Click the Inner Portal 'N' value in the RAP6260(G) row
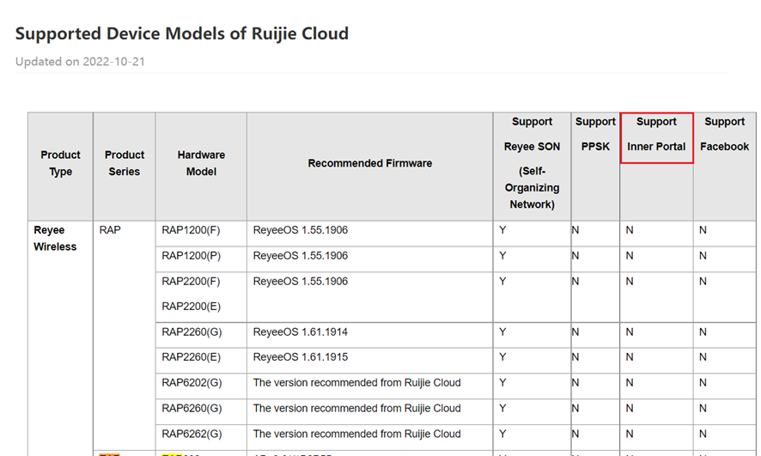 (x=630, y=409)
